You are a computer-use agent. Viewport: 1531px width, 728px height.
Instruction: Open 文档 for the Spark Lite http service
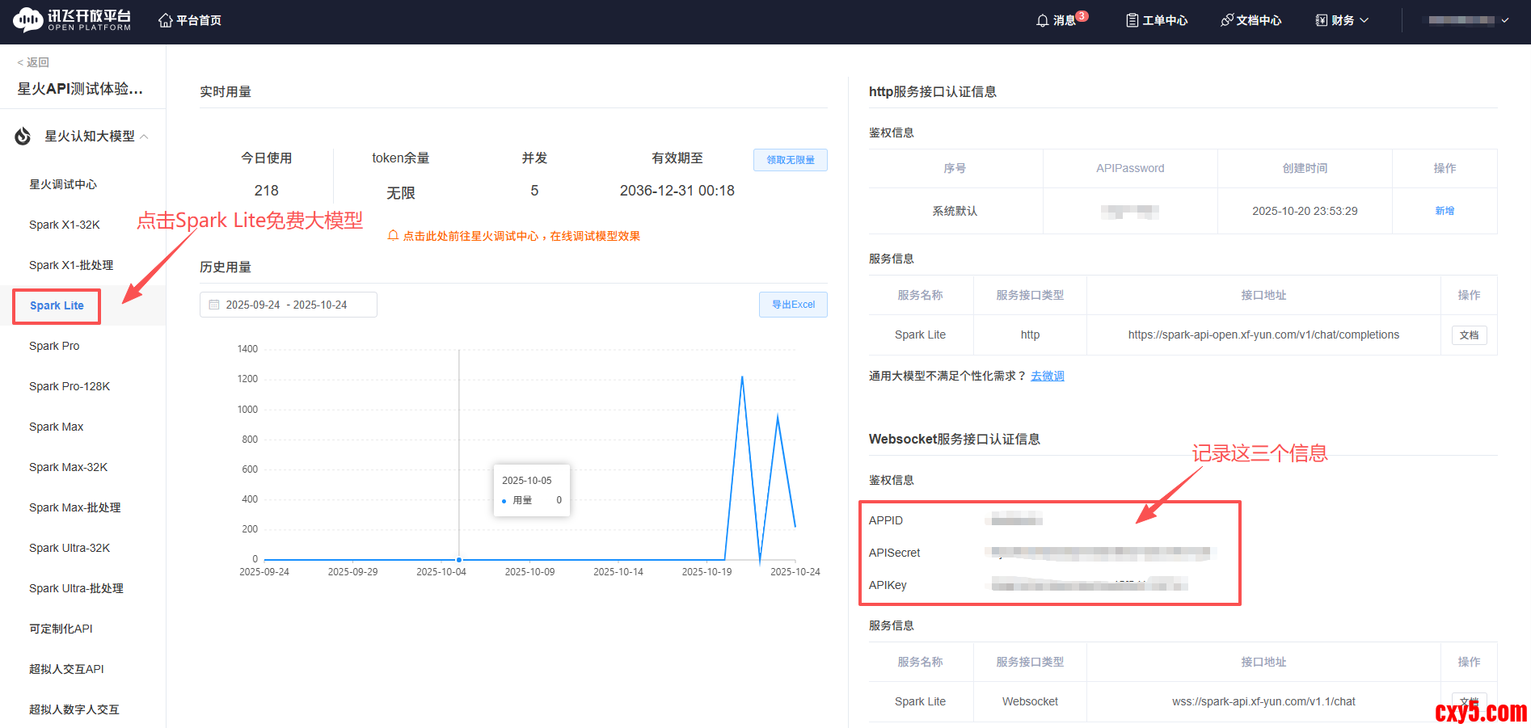(1469, 335)
